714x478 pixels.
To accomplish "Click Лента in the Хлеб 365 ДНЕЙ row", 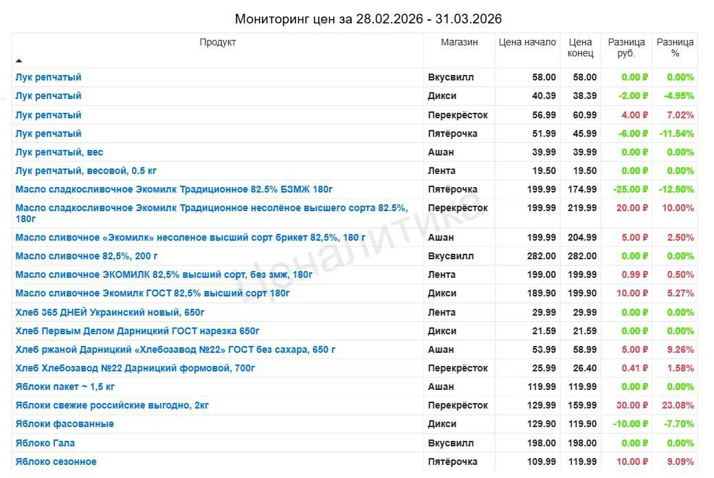I will click(x=442, y=312).
